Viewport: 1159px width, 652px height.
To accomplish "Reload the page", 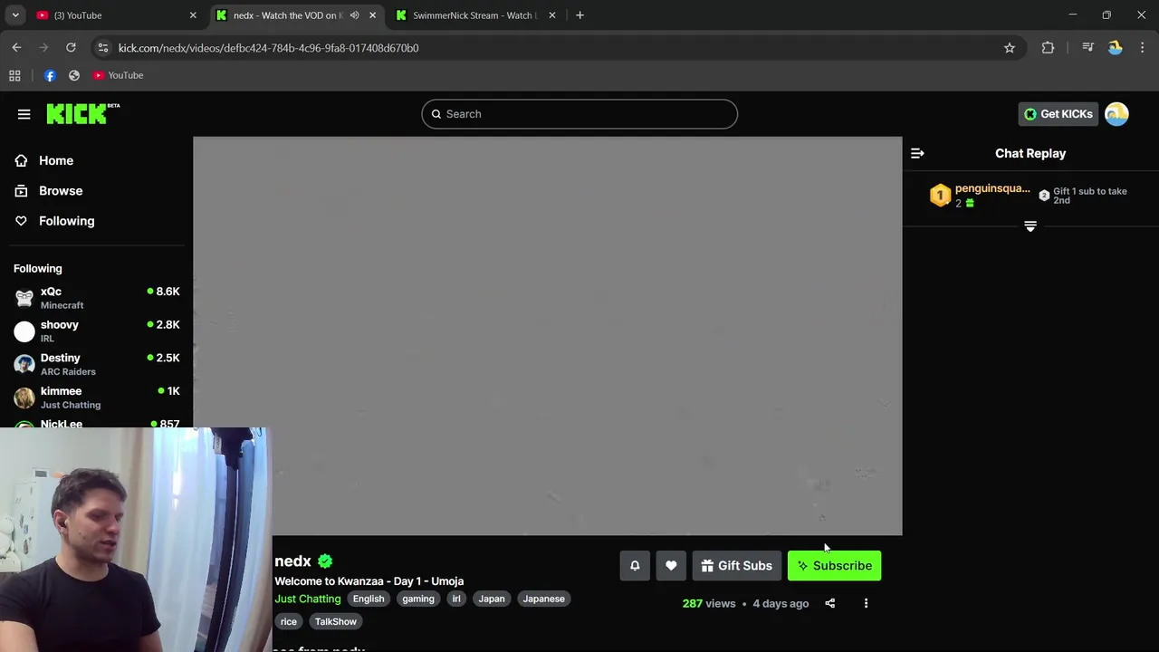I will click(71, 48).
